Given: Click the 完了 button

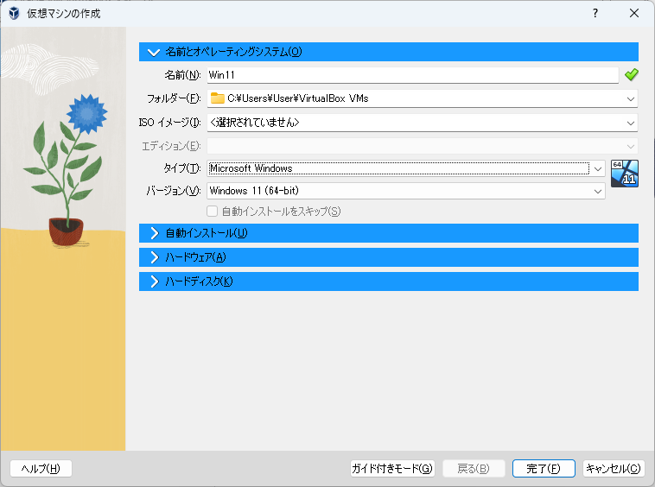Looking at the screenshot, I should click(x=544, y=469).
